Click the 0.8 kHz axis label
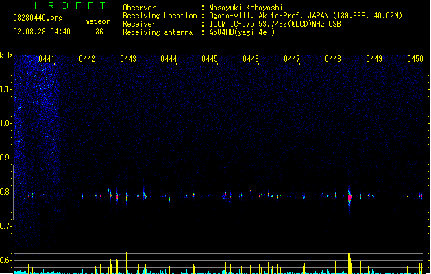The image size is (431, 274). [5, 192]
